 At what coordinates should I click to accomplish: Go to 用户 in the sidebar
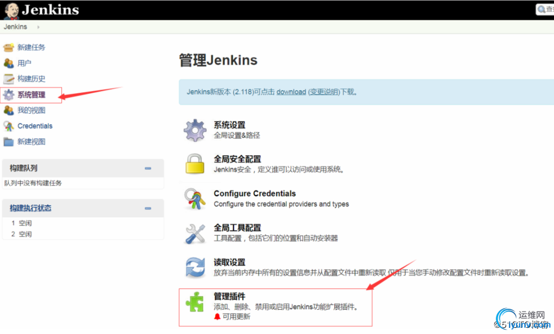tap(24, 63)
